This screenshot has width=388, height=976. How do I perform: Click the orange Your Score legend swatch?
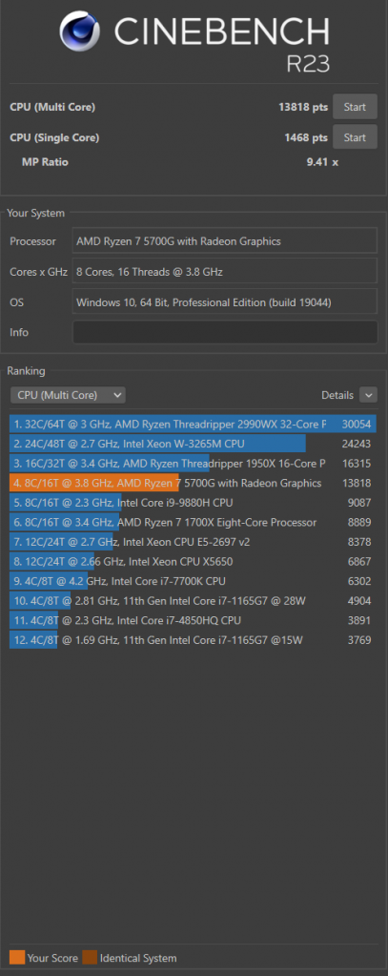coord(17,958)
